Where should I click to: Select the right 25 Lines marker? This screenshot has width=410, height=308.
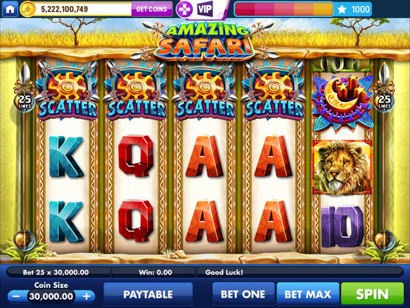385,102
